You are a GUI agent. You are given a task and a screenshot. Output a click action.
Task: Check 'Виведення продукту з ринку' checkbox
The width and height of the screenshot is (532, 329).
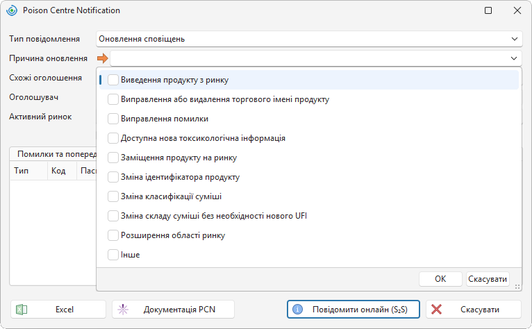coord(113,80)
